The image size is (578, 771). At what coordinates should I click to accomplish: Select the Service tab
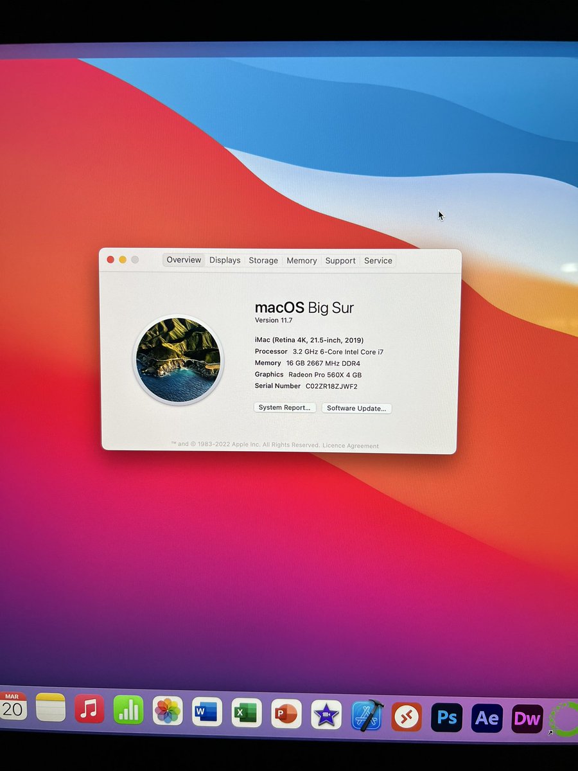coord(378,261)
